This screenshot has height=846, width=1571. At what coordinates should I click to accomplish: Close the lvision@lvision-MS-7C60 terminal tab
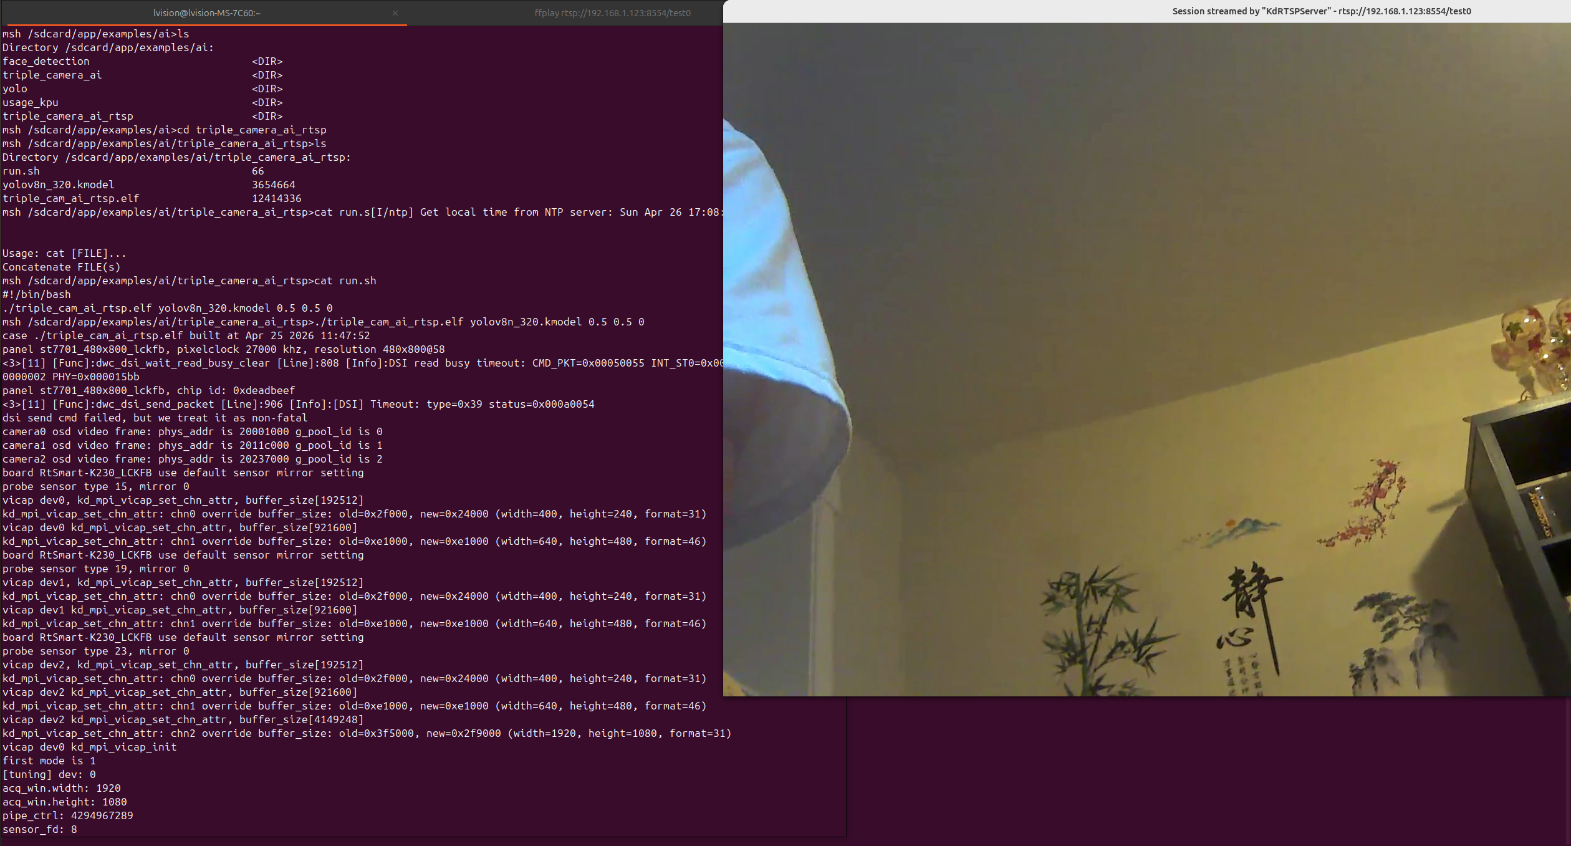[395, 12]
